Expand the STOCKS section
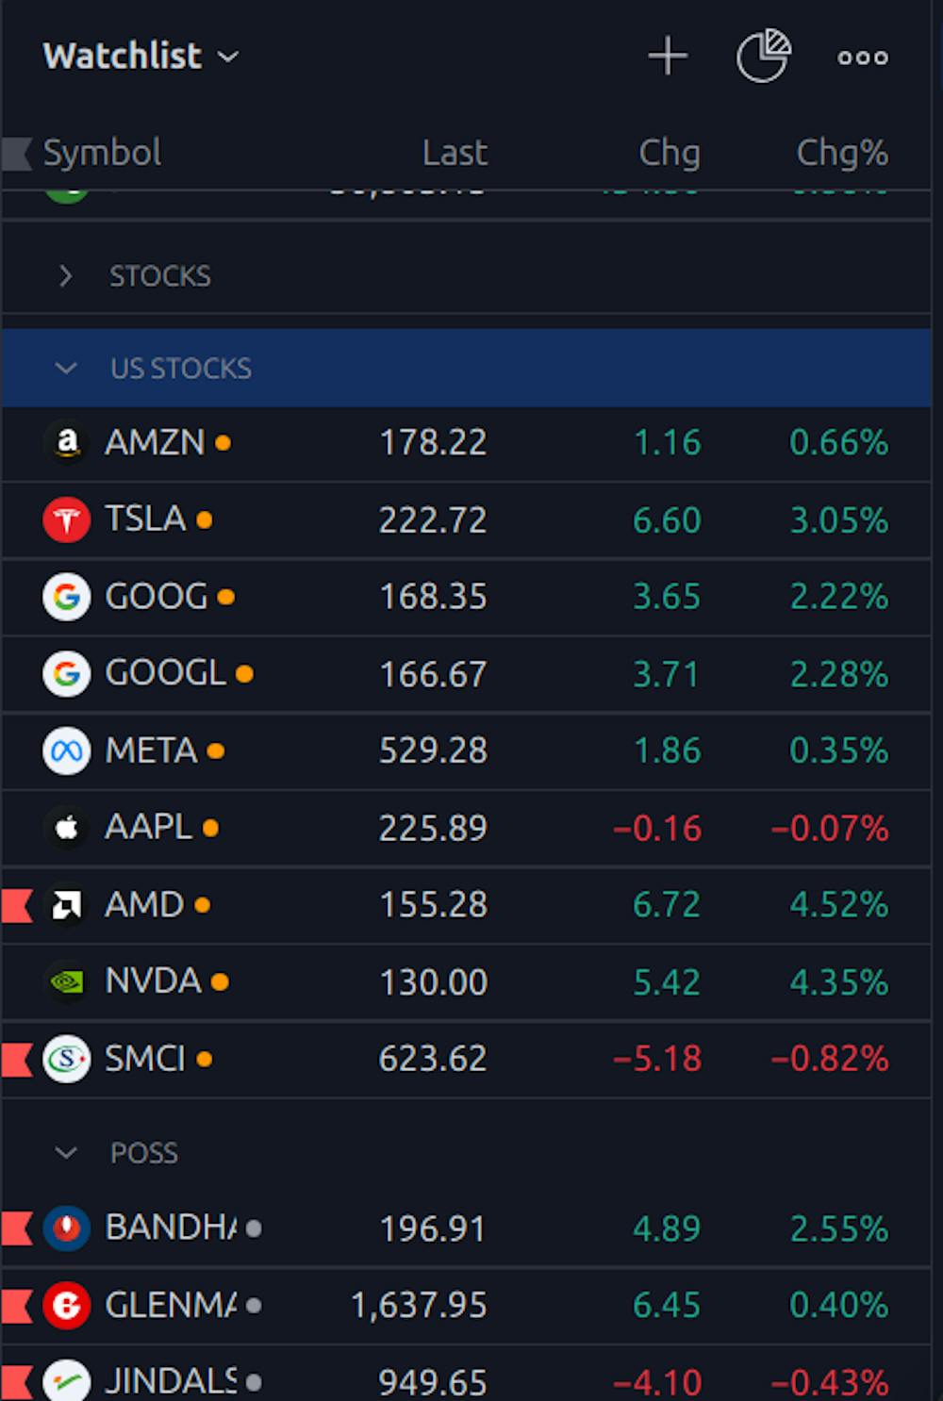Image resolution: width=943 pixels, height=1401 pixels. pyautogui.click(x=65, y=275)
